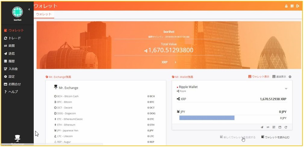Expand the Ripple Wallet chevron
This screenshot has height=147, width=304.
tap(286, 89)
